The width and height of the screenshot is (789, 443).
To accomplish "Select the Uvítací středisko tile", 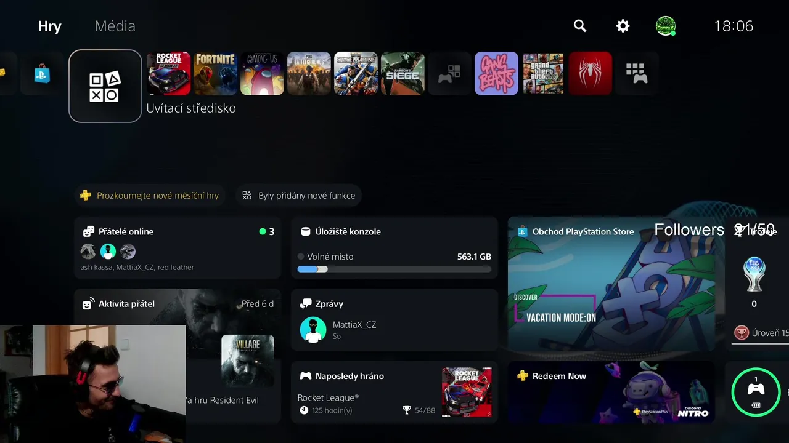I will click(x=105, y=86).
